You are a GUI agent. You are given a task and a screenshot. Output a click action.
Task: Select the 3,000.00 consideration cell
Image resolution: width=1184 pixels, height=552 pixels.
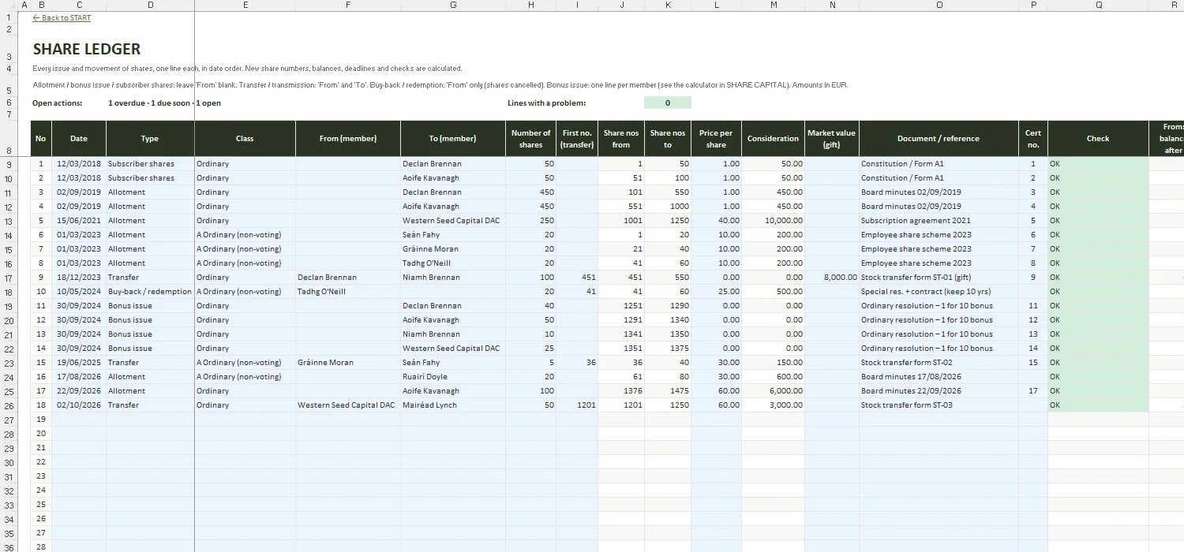[x=774, y=405]
